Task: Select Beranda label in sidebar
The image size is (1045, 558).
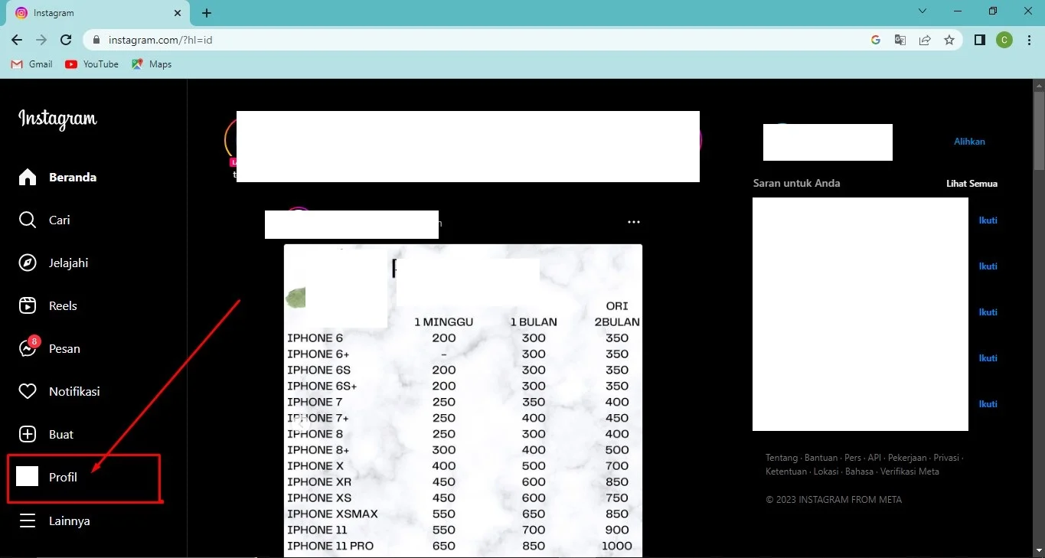Action: point(73,178)
